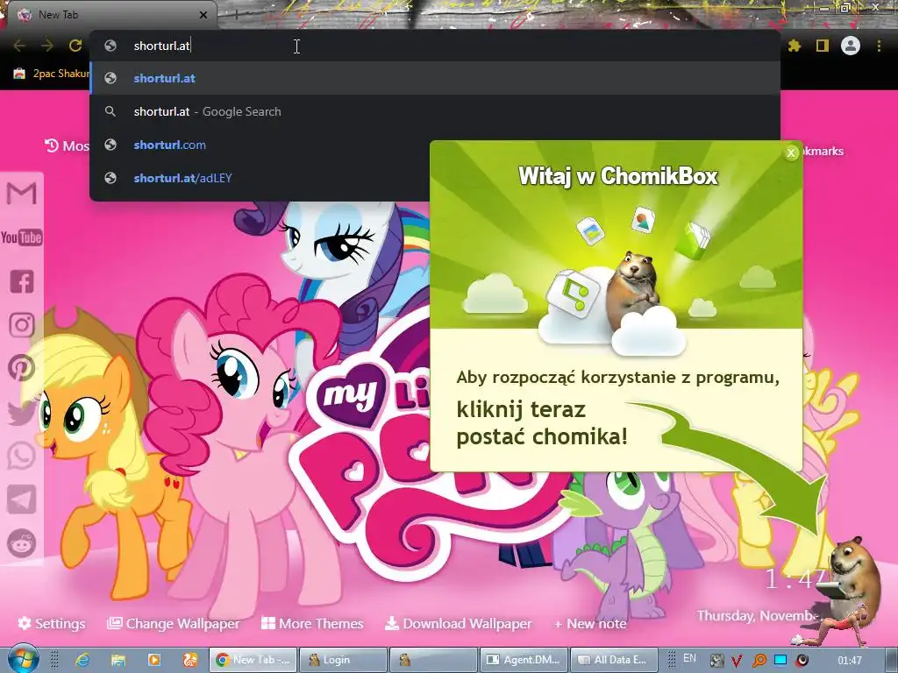Click the address bar containing shorturl.at
This screenshot has width=898, height=673.
pos(435,46)
